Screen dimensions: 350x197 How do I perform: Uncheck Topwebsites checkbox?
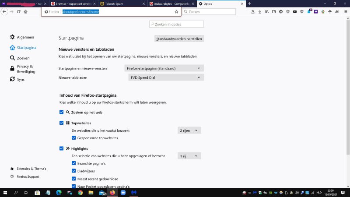click(61, 123)
